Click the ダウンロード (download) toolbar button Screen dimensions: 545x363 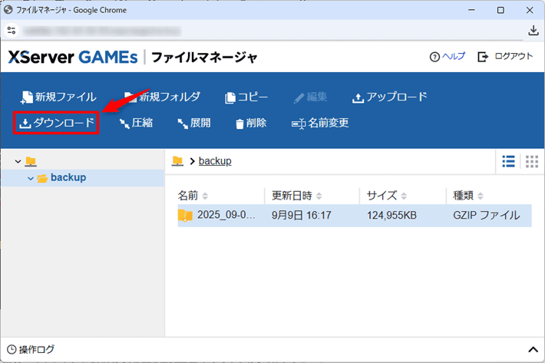tap(57, 123)
